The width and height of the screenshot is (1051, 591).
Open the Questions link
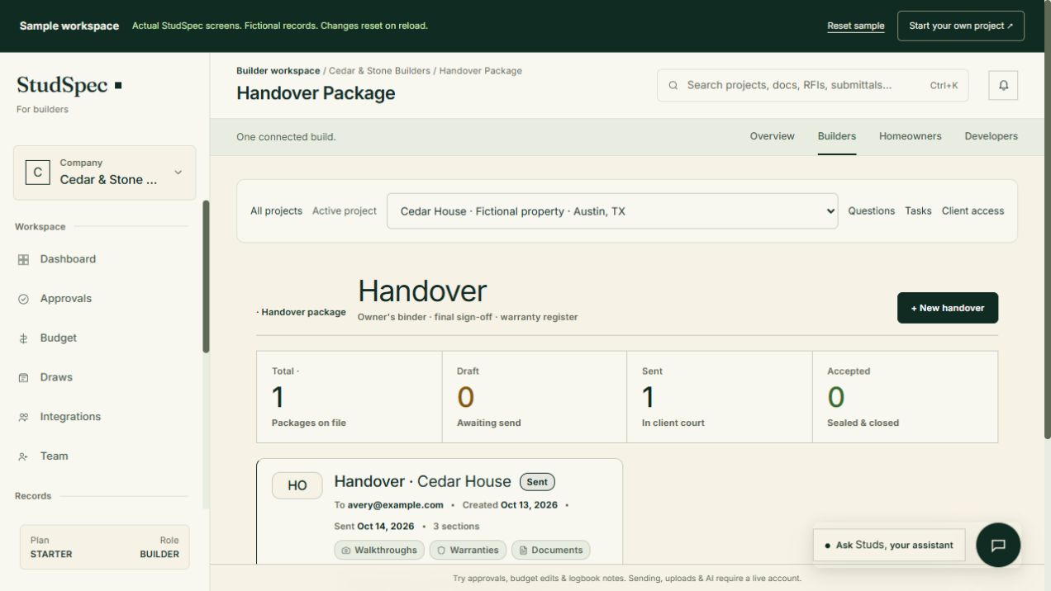point(871,211)
